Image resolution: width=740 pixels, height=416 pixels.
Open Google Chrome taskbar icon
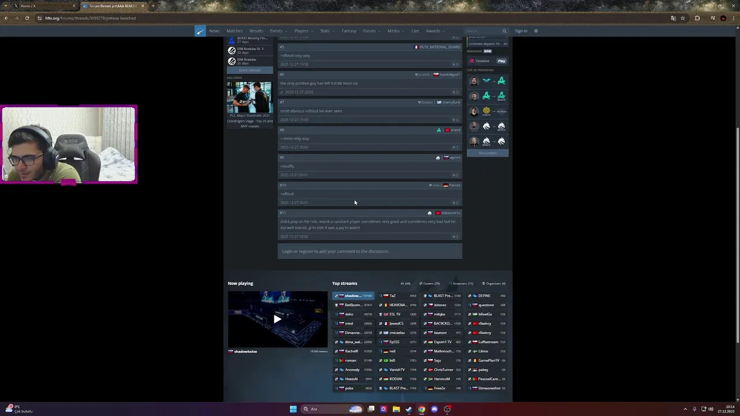[x=421, y=409]
